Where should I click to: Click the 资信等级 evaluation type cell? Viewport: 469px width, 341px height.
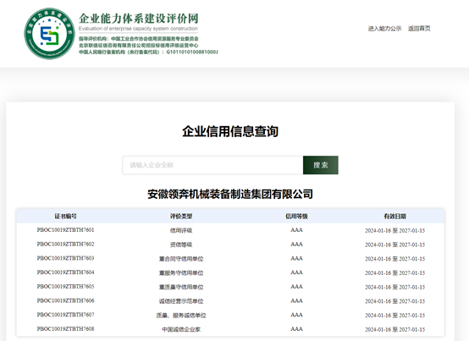(x=181, y=245)
